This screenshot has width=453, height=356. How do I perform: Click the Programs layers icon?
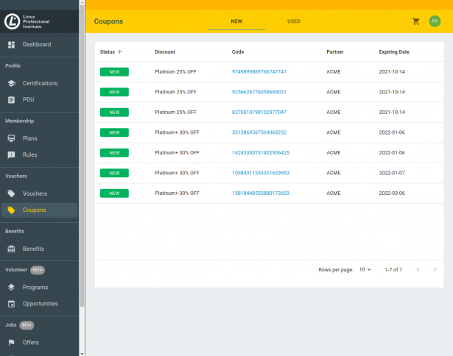[x=11, y=288]
